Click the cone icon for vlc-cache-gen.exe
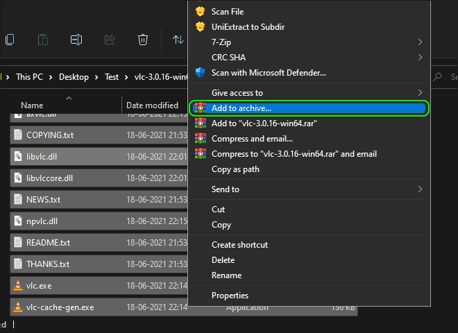Viewport: 458px width, 333px height. point(18,307)
